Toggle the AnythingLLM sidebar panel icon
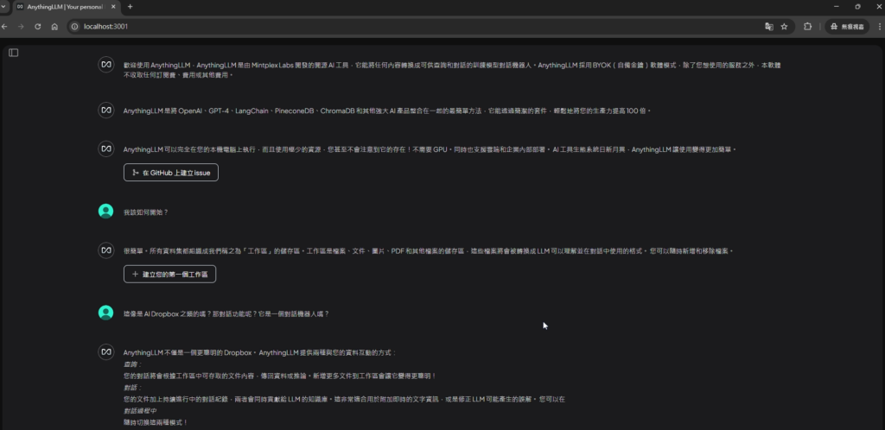 pos(14,53)
